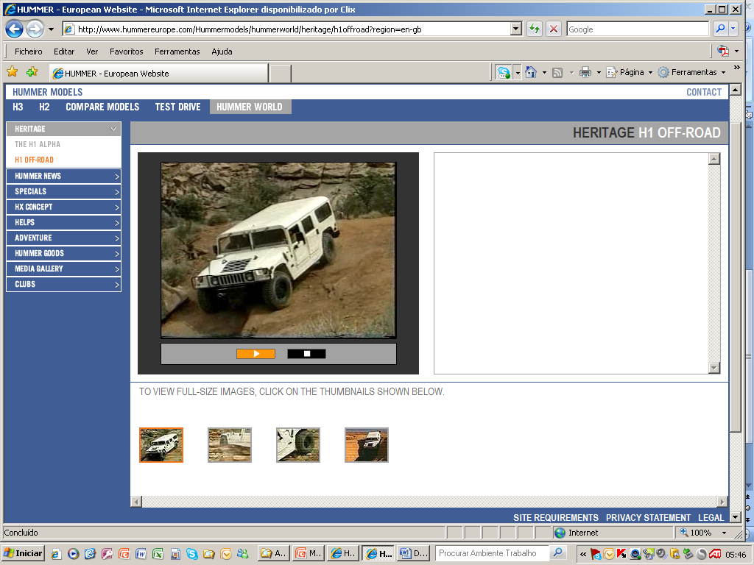Image resolution: width=754 pixels, height=565 pixels.
Task: Open The H1 Alpha heritage page
Action: click(x=38, y=144)
